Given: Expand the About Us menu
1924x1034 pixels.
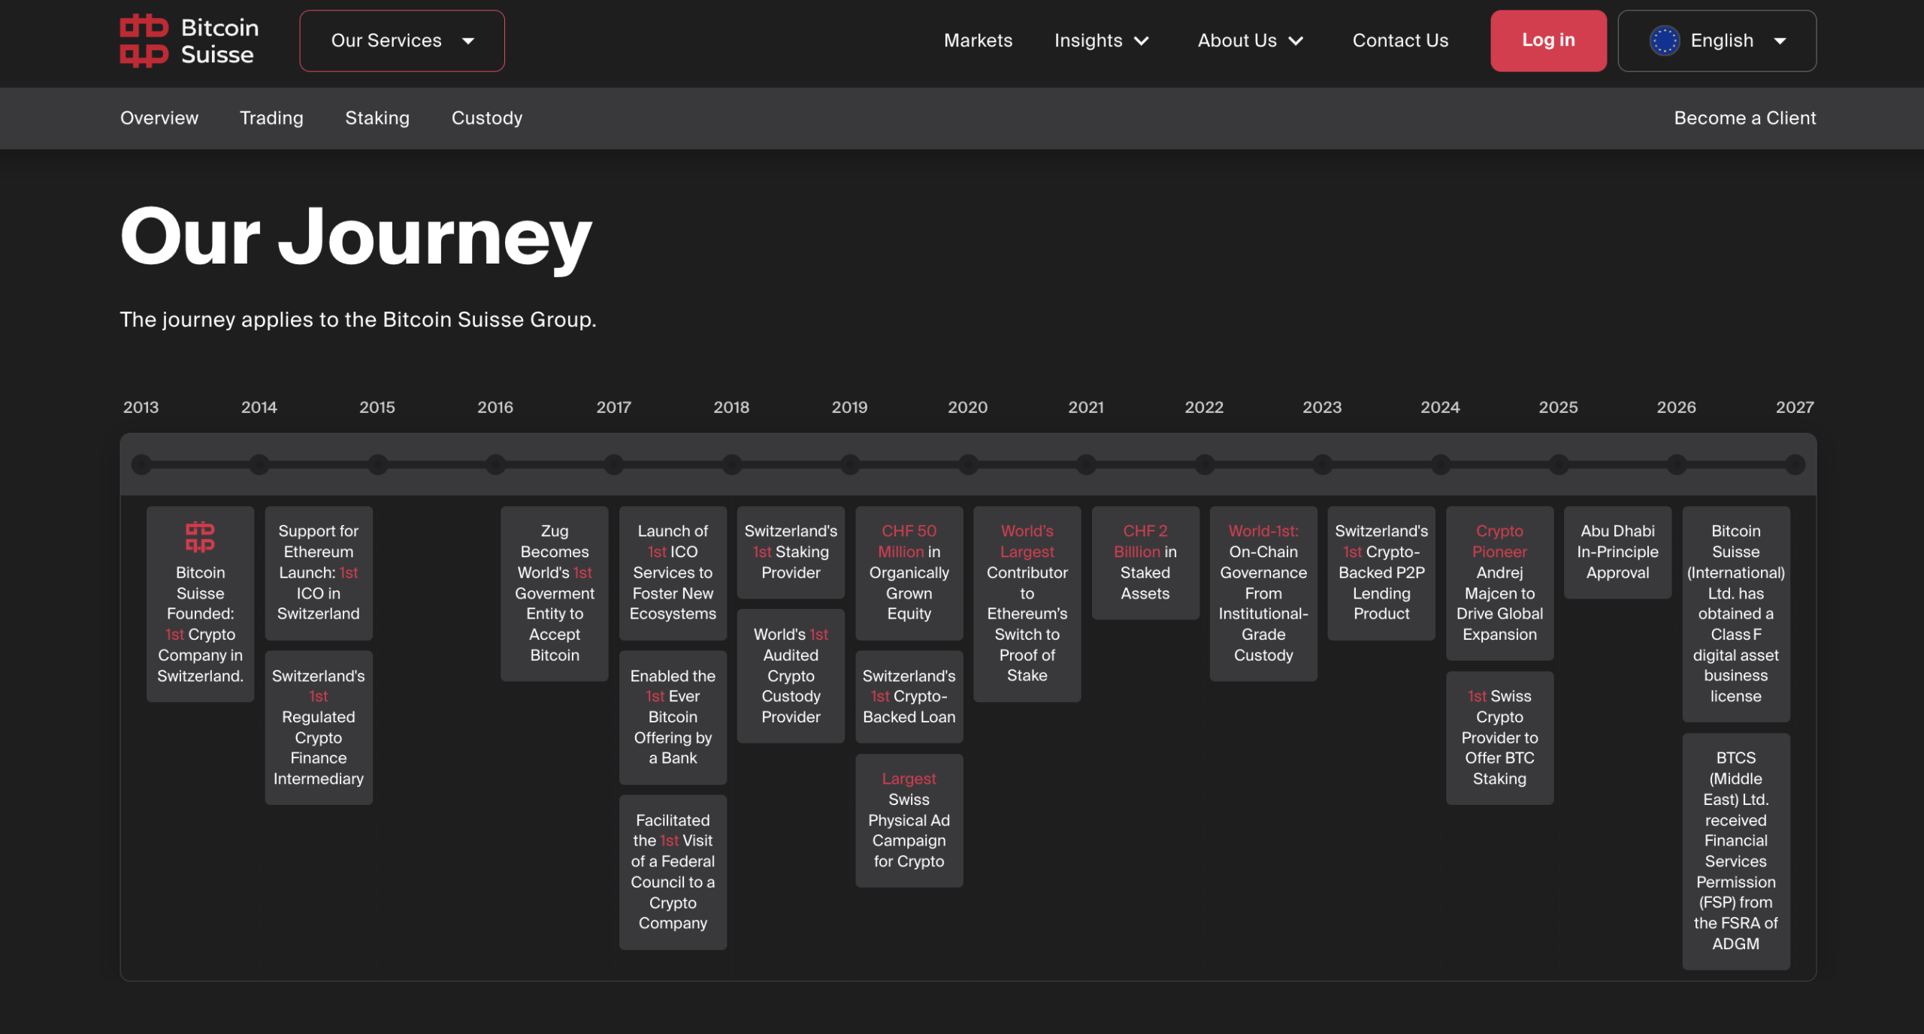Looking at the screenshot, I should point(1251,41).
